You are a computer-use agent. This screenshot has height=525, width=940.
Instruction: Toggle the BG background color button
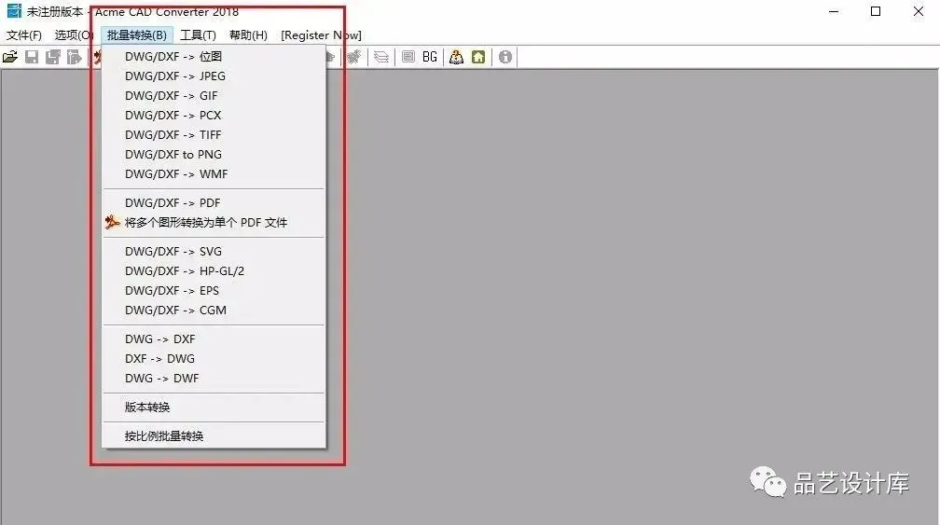430,57
